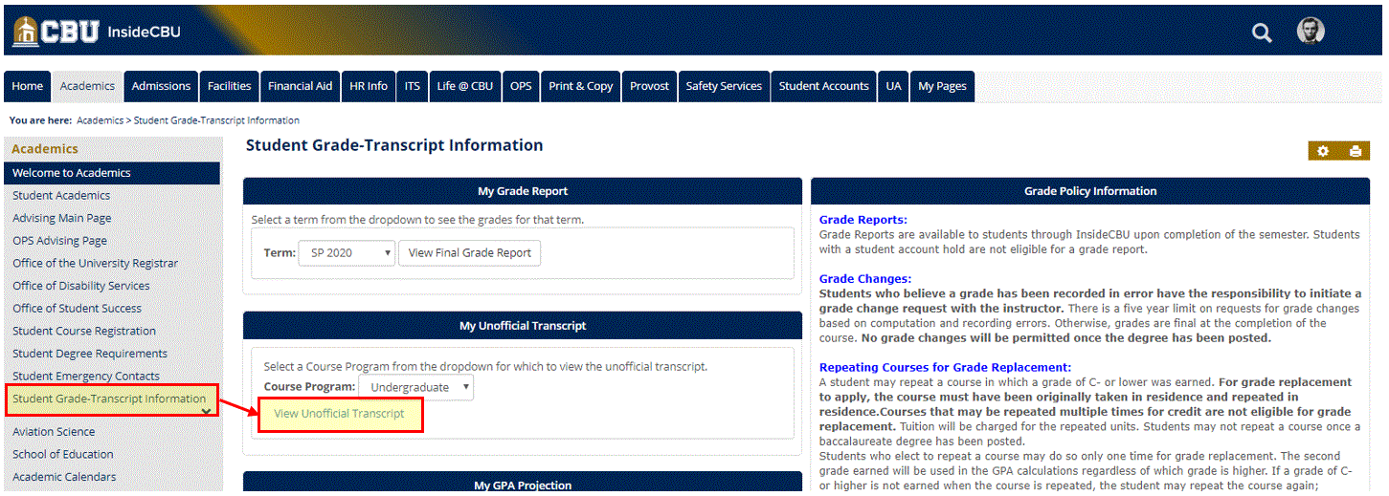The height and width of the screenshot is (496, 1389).
Task: Go to Office of Student Success
Action: [78, 309]
